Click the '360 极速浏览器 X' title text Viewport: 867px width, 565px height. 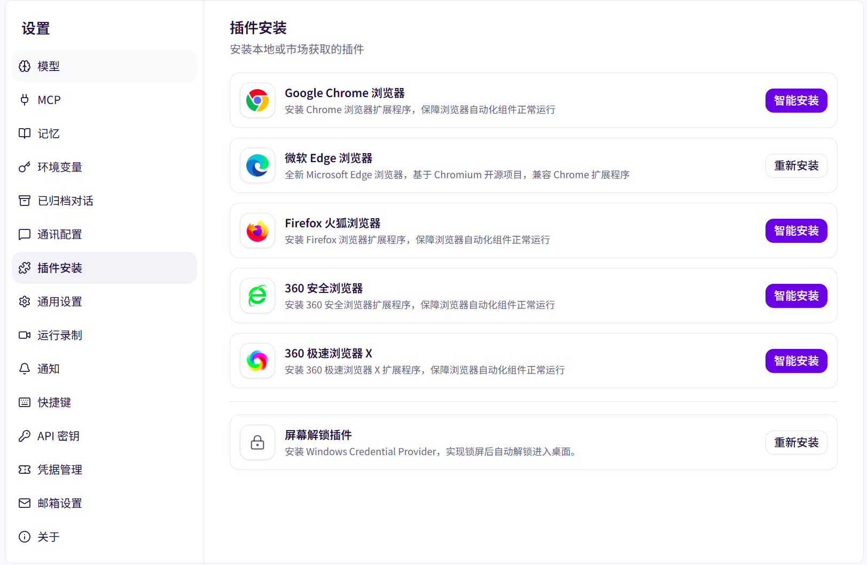(329, 353)
